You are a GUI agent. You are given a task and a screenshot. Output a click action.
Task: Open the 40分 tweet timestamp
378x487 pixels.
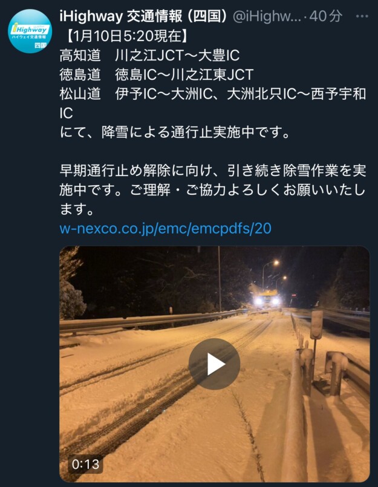(326, 16)
